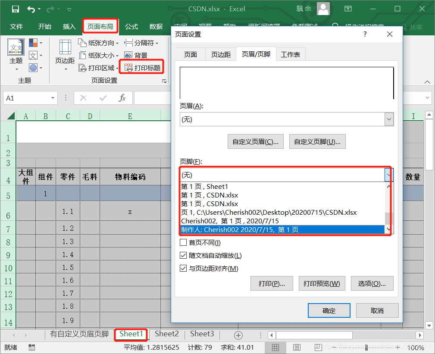Open the 打印区域 print area dropdown
This screenshot has width=435, height=354.
(x=99, y=68)
